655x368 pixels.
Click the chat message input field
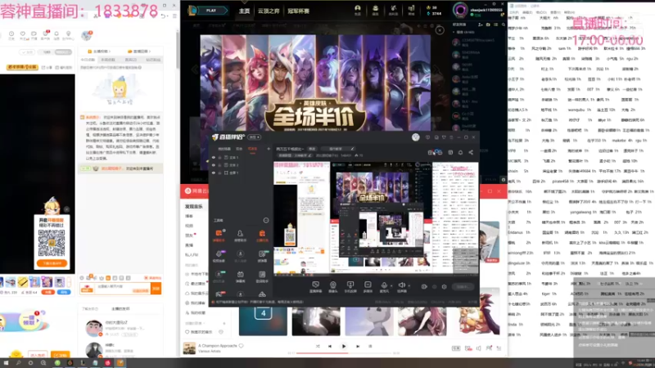[124, 289]
